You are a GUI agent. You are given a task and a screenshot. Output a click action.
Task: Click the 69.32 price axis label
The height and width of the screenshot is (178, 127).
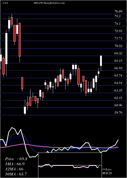[x=118, y=53]
